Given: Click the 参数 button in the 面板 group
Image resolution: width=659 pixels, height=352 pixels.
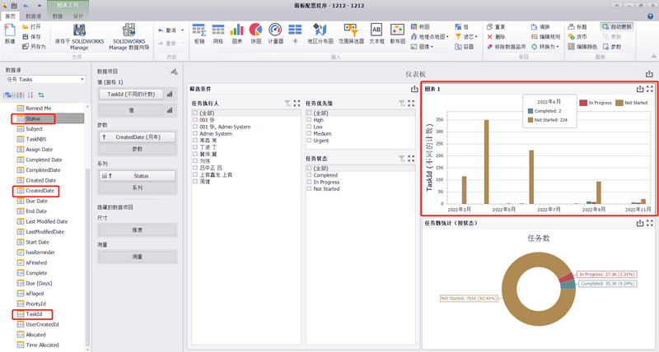Looking at the screenshot, I should tap(612, 47).
